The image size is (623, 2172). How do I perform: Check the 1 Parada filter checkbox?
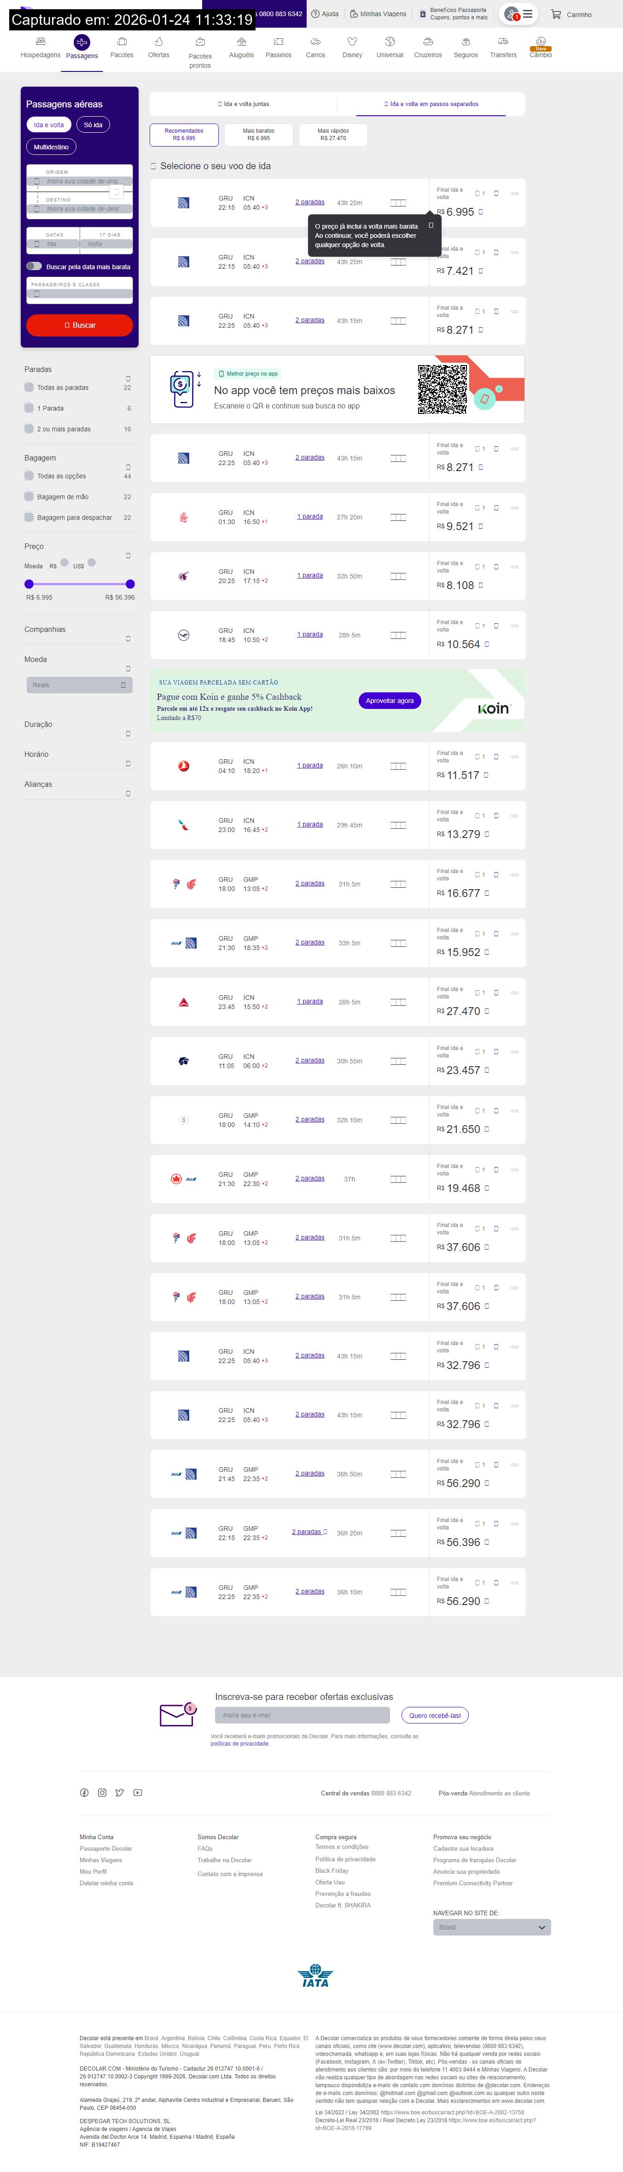click(x=29, y=408)
